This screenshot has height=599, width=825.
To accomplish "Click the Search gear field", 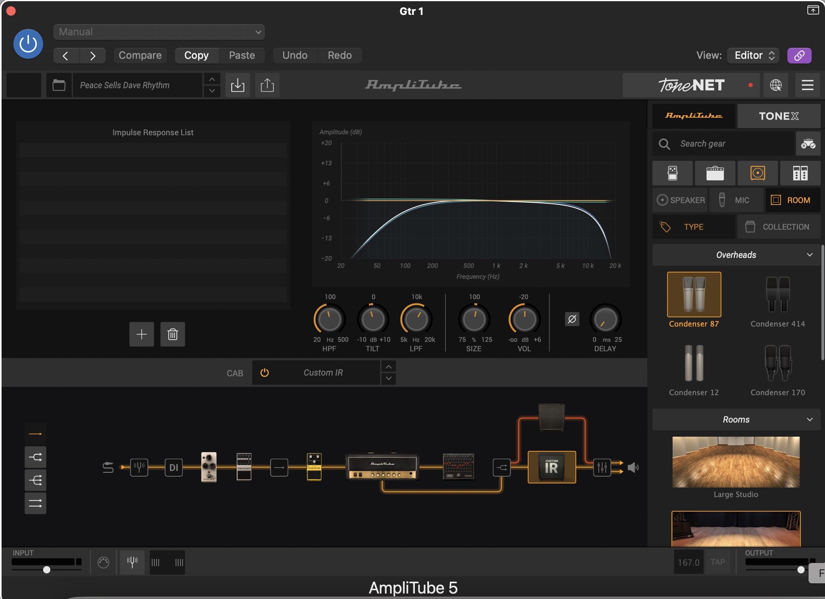I will pos(723,144).
